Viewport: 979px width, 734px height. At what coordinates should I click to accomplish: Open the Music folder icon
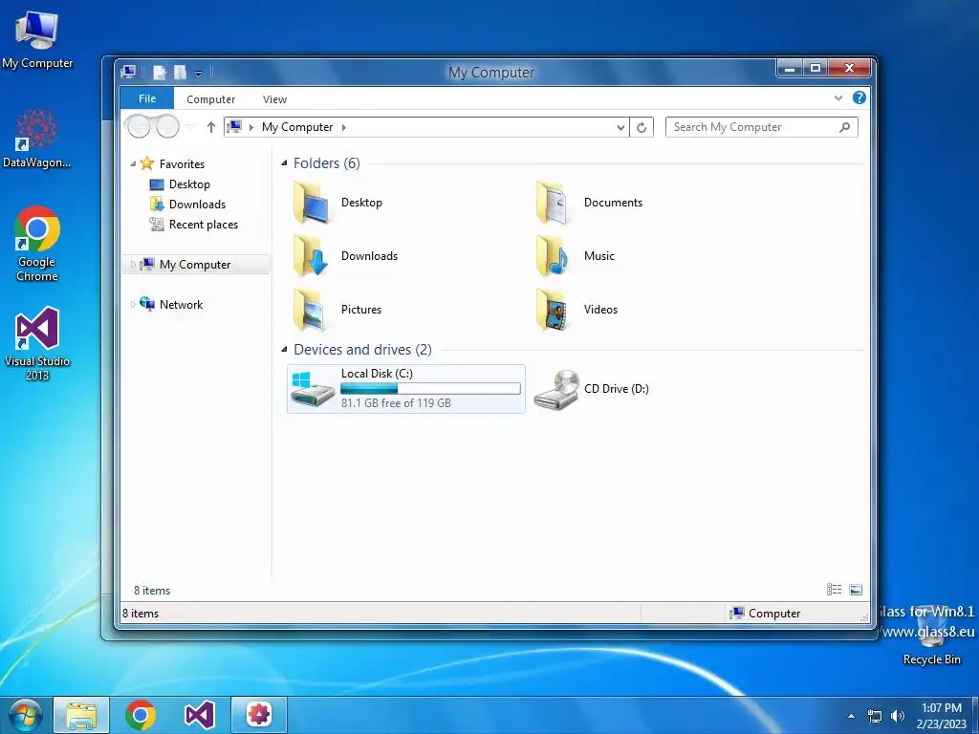coord(554,256)
